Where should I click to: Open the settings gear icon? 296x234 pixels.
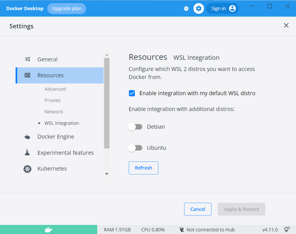pos(198,9)
